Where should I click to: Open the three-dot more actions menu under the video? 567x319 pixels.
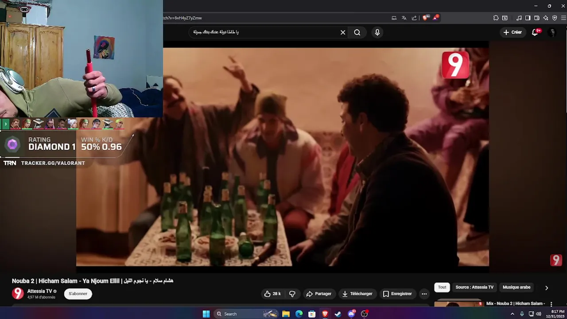[424, 294]
